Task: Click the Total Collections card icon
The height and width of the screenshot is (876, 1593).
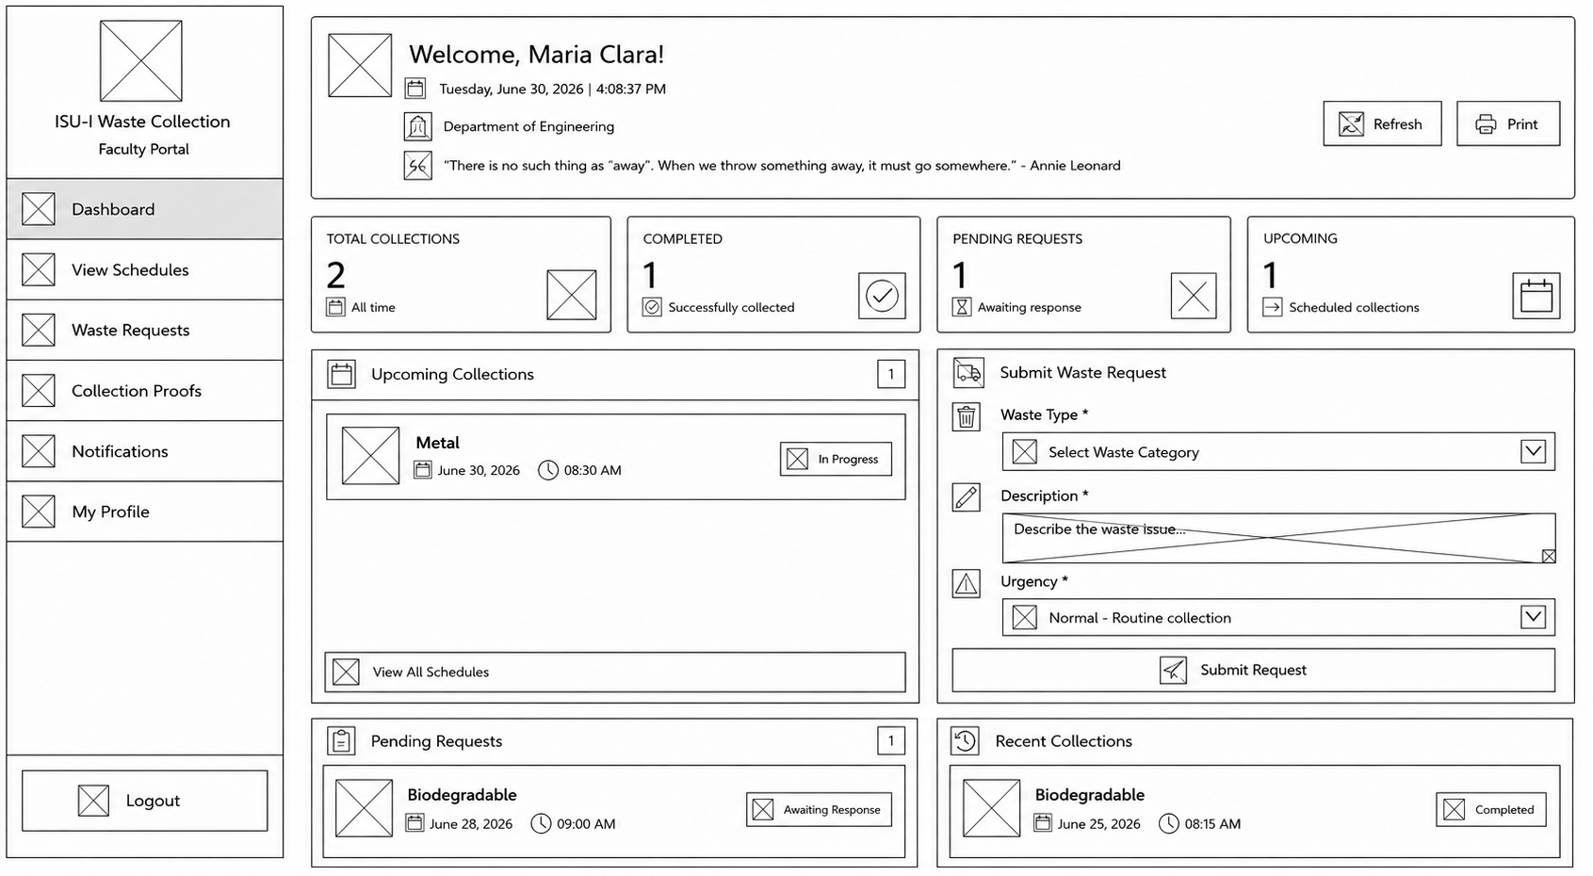Action: tap(572, 295)
